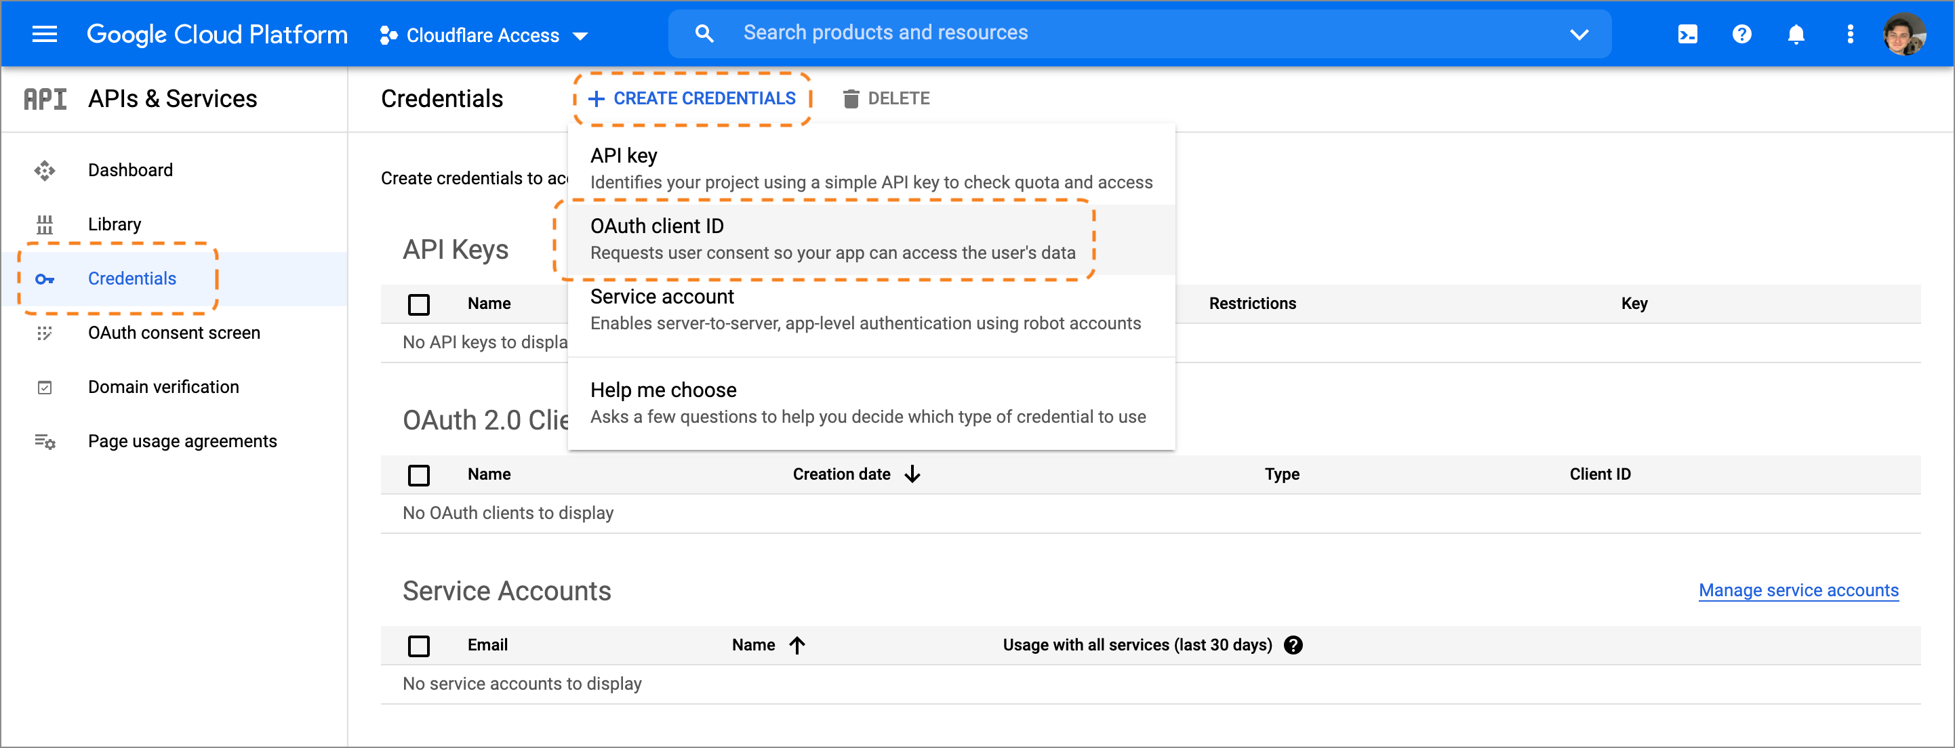
Task: Select the Credentials key icon
Action: 45,278
